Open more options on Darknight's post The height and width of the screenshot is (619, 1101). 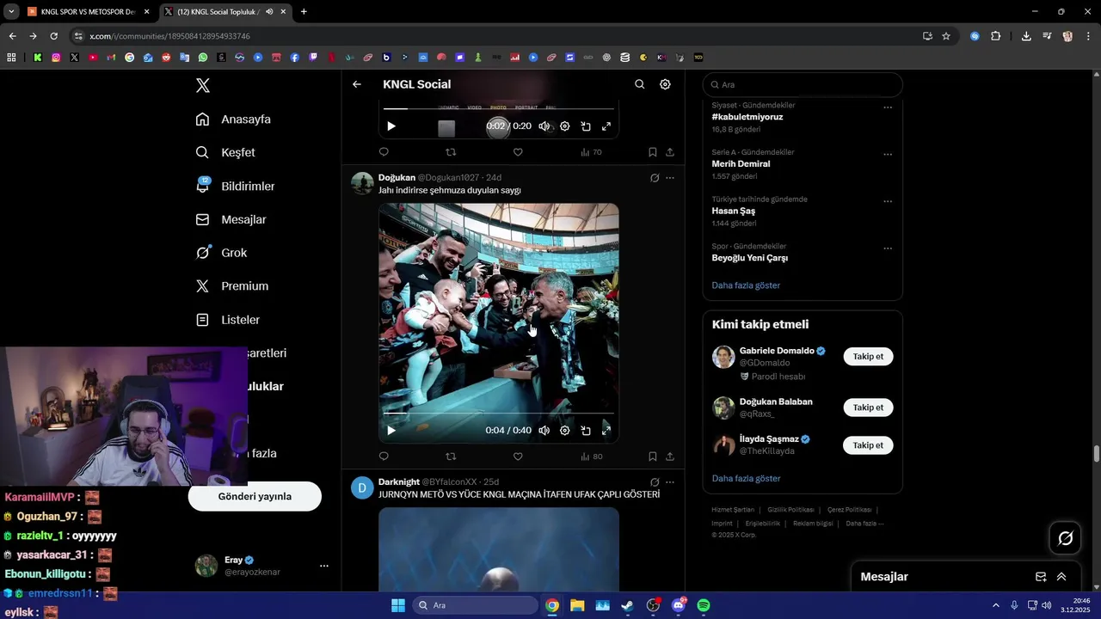click(x=670, y=482)
